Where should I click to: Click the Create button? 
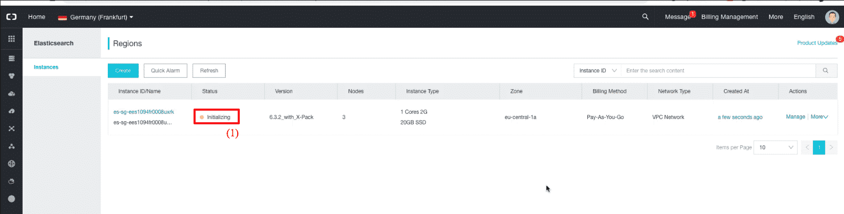[x=123, y=71]
